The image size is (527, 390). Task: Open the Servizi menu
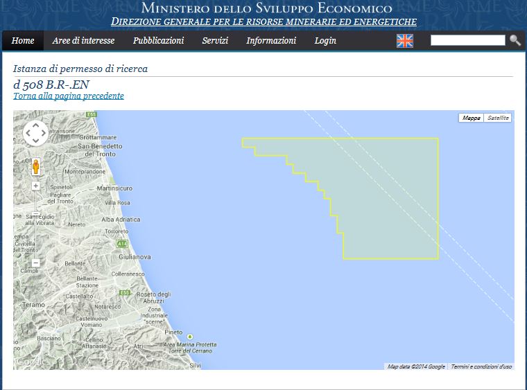pyautogui.click(x=215, y=41)
